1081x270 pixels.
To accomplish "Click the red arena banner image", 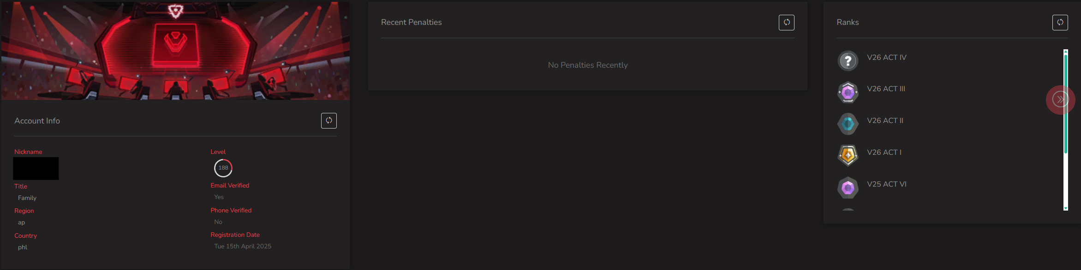I will coord(175,51).
